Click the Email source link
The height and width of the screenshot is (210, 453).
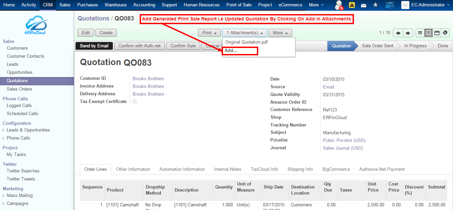pyautogui.click(x=328, y=87)
